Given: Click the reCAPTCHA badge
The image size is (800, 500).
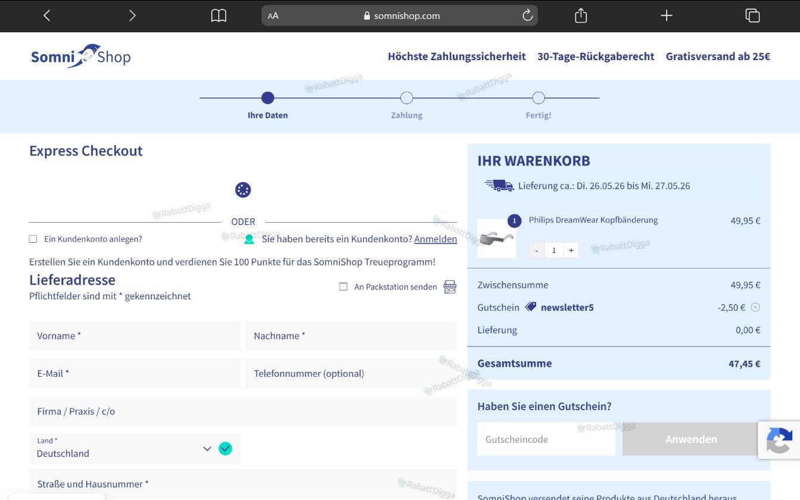Looking at the screenshot, I should pos(779,440).
